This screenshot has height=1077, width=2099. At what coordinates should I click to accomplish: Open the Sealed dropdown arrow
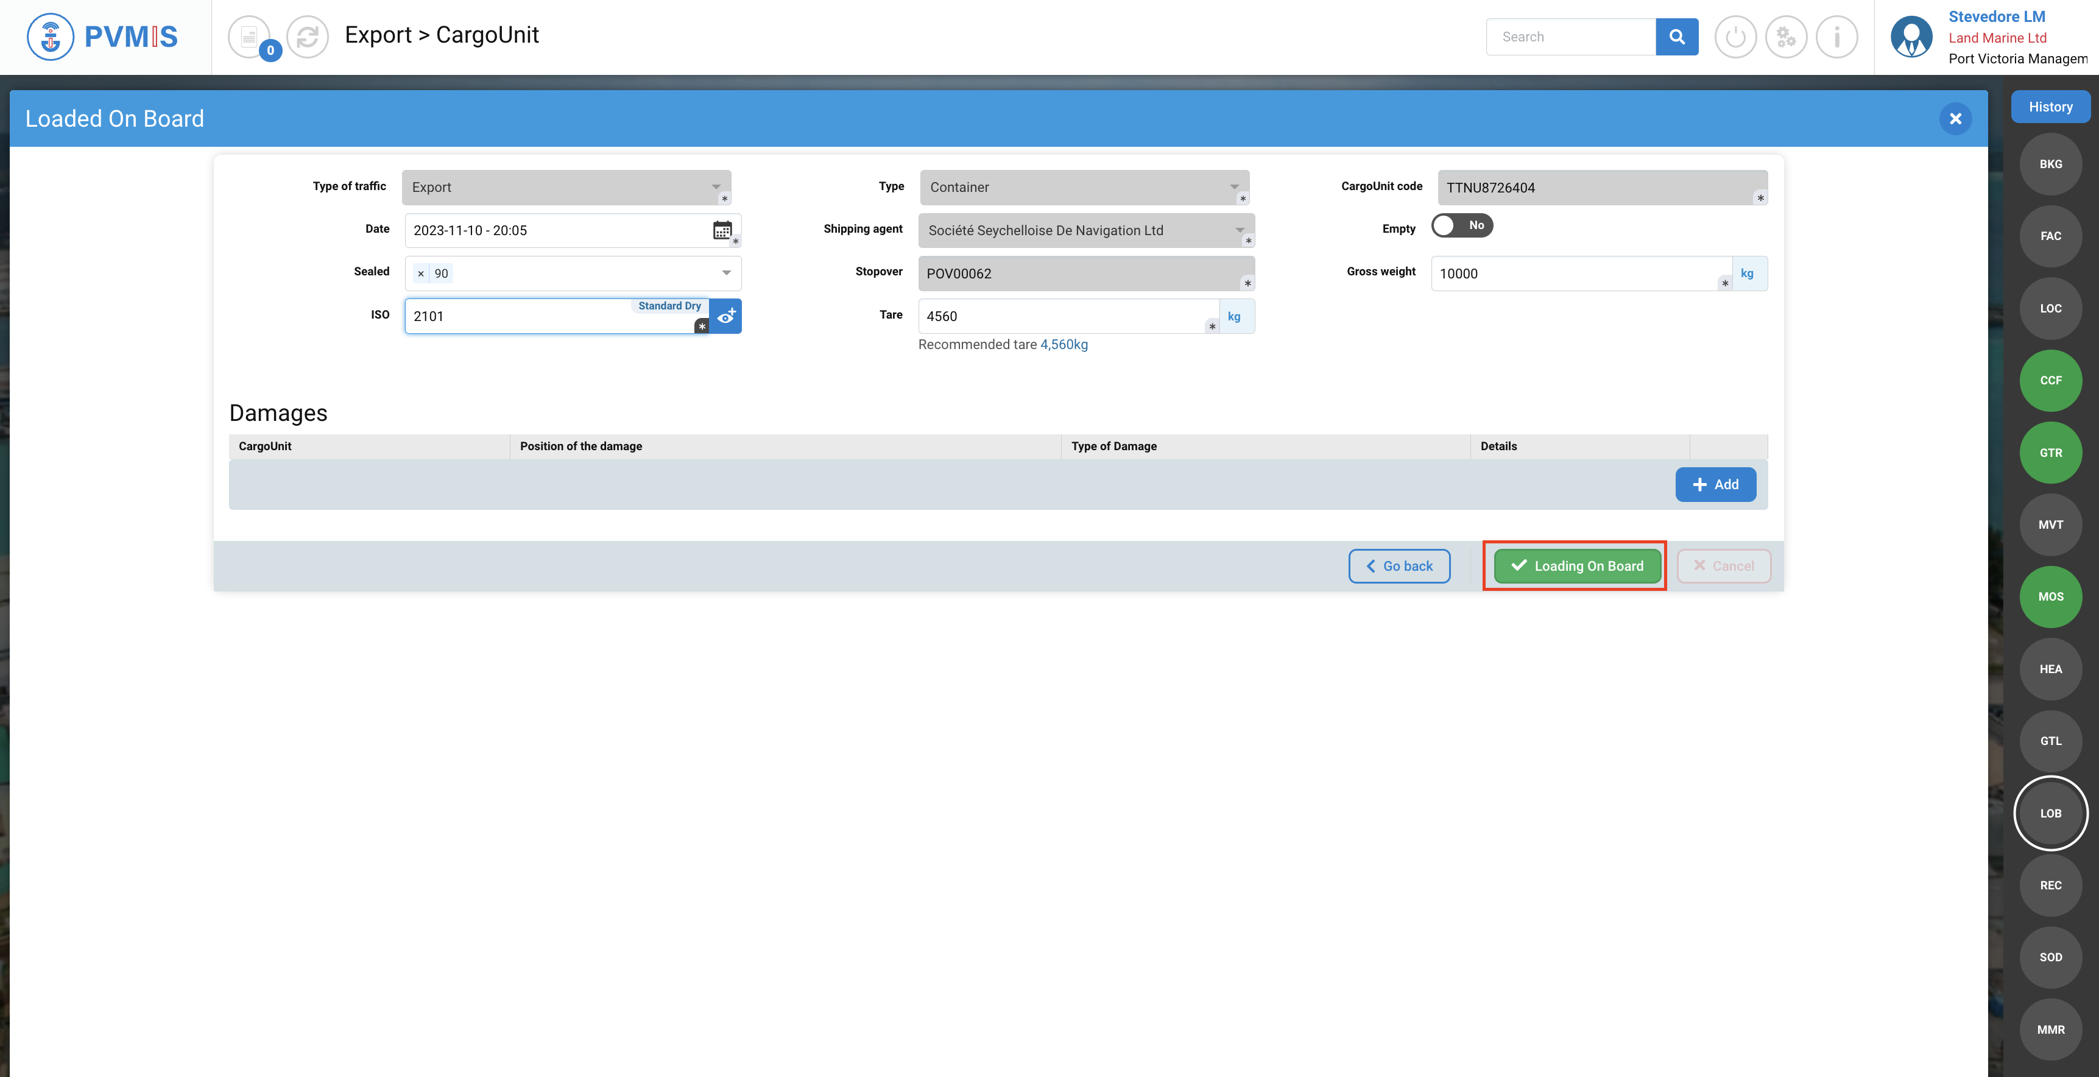click(x=726, y=273)
